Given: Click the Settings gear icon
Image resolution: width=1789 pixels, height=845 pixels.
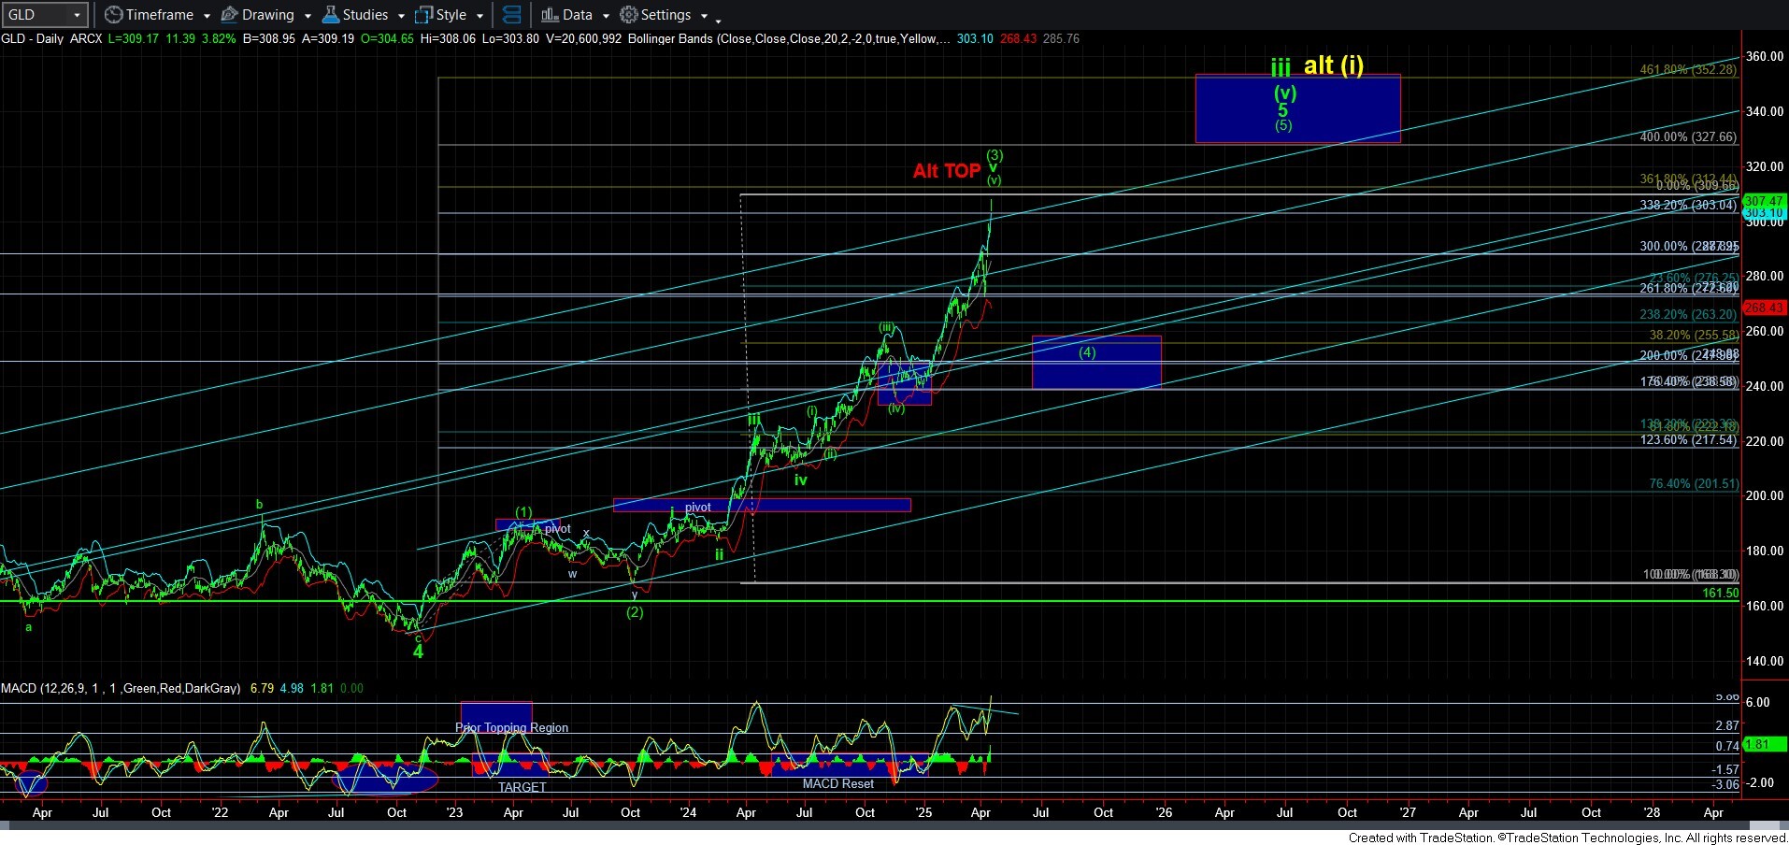Looking at the screenshot, I should (629, 15).
